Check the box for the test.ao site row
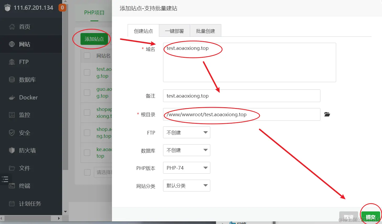The height and width of the screenshot is (224, 382). click(87, 72)
